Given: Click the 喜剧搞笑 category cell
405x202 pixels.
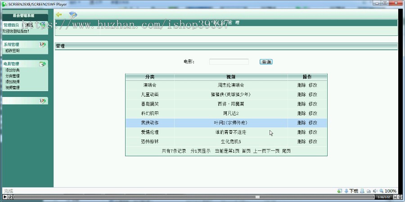Looking at the screenshot, I should coord(150,104).
